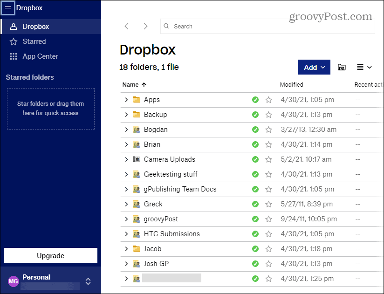Click the sync status check for Apps
The image size is (384, 294).
(x=255, y=100)
